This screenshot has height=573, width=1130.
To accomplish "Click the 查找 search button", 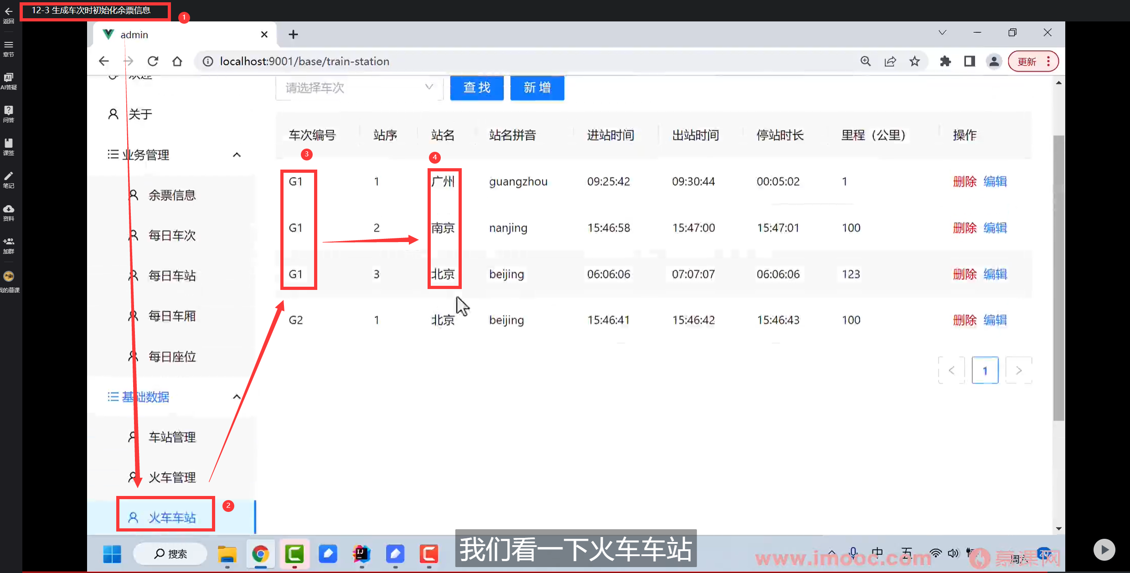I will (x=477, y=88).
